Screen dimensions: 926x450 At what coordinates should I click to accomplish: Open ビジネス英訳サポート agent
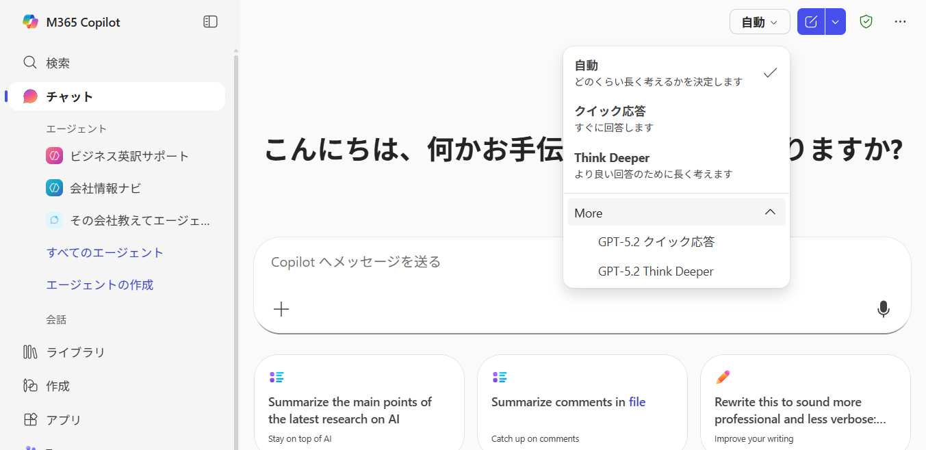129,156
